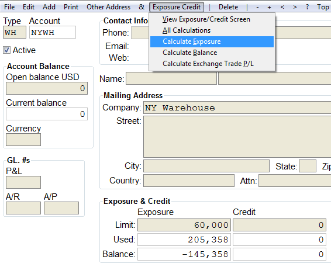331x267 pixels.
Task: Click the Currency field
Action: [23, 140]
